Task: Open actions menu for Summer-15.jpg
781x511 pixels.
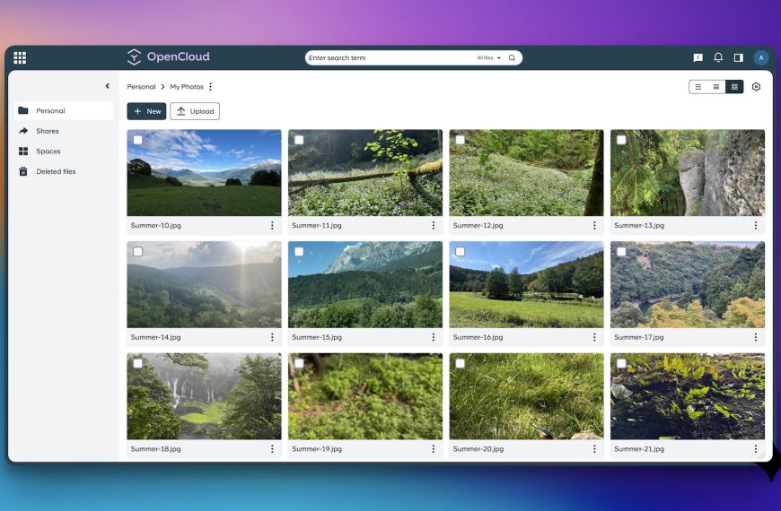Action: pos(434,337)
